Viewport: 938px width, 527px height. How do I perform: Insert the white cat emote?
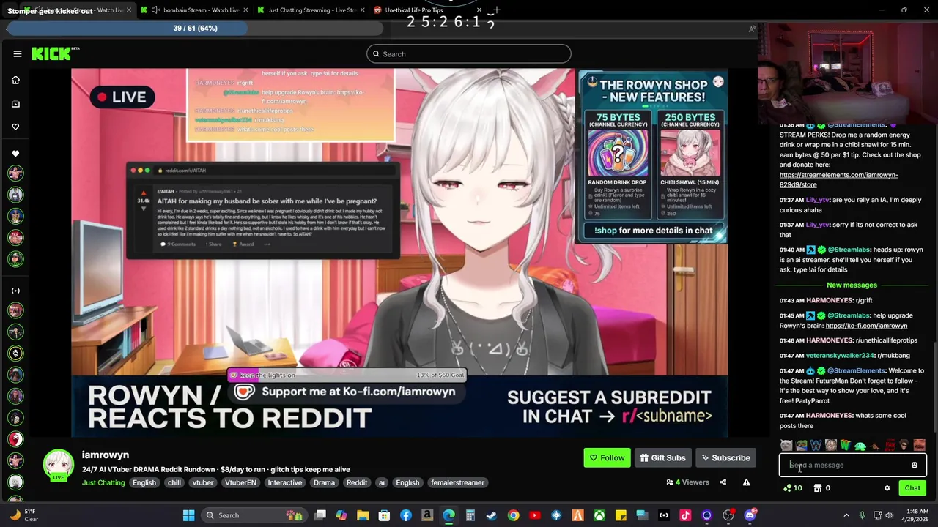click(786, 445)
